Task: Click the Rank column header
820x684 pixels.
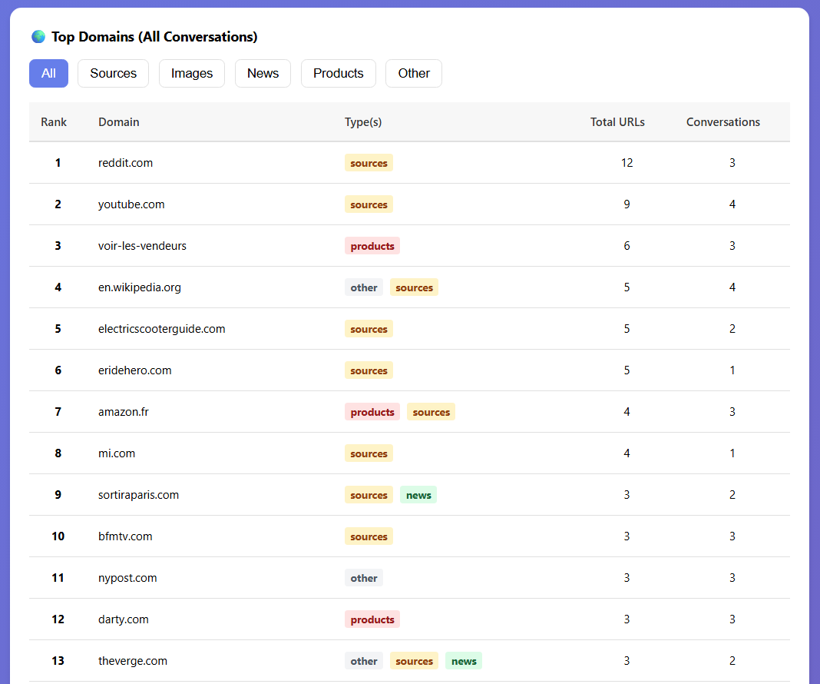Action: pos(54,122)
